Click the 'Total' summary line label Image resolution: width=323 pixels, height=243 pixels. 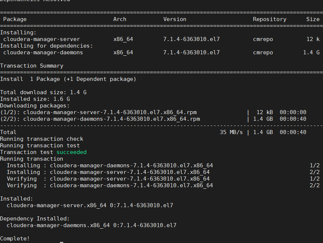tap(8, 133)
